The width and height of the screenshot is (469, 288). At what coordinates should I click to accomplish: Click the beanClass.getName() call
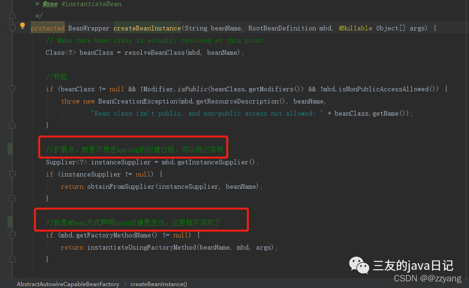click(x=371, y=113)
